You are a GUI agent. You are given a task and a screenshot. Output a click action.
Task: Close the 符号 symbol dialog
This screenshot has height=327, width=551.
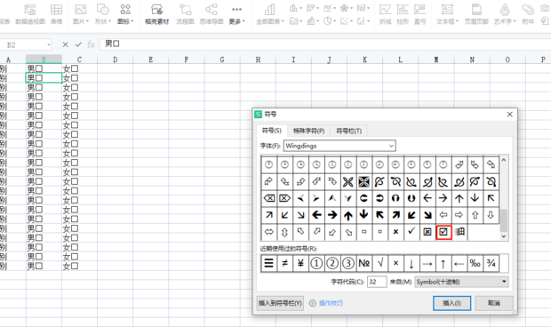coord(510,115)
